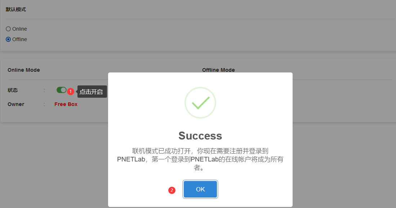The width and height of the screenshot is (396, 208).
Task: Click the green success checkmark icon
Action: 201,103
